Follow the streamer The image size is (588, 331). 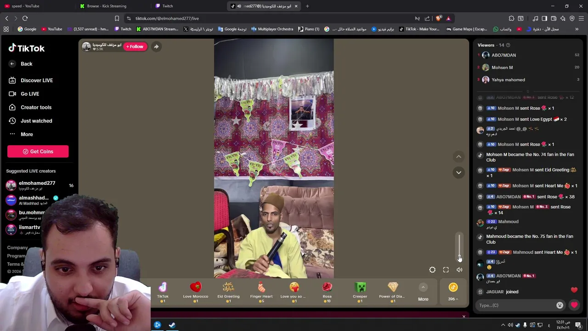point(136,46)
